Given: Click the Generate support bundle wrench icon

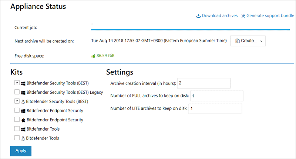Looking at the screenshot, I should [x=243, y=16].
